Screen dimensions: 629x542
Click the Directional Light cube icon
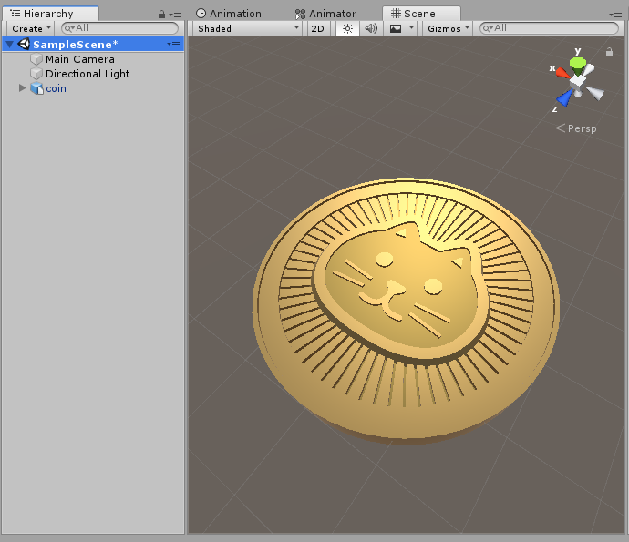[x=36, y=74]
